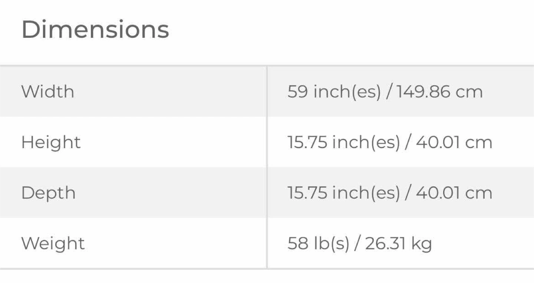Select the 58 lb(s) / 26.31 kg value
Viewport: 534px width, 283px height.
(x=360, y=244)
